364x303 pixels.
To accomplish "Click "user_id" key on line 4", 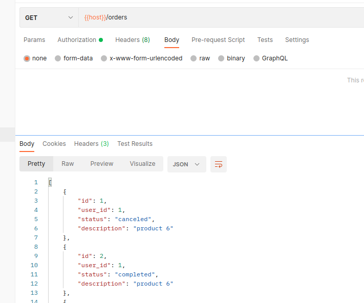I will (94, 210).
